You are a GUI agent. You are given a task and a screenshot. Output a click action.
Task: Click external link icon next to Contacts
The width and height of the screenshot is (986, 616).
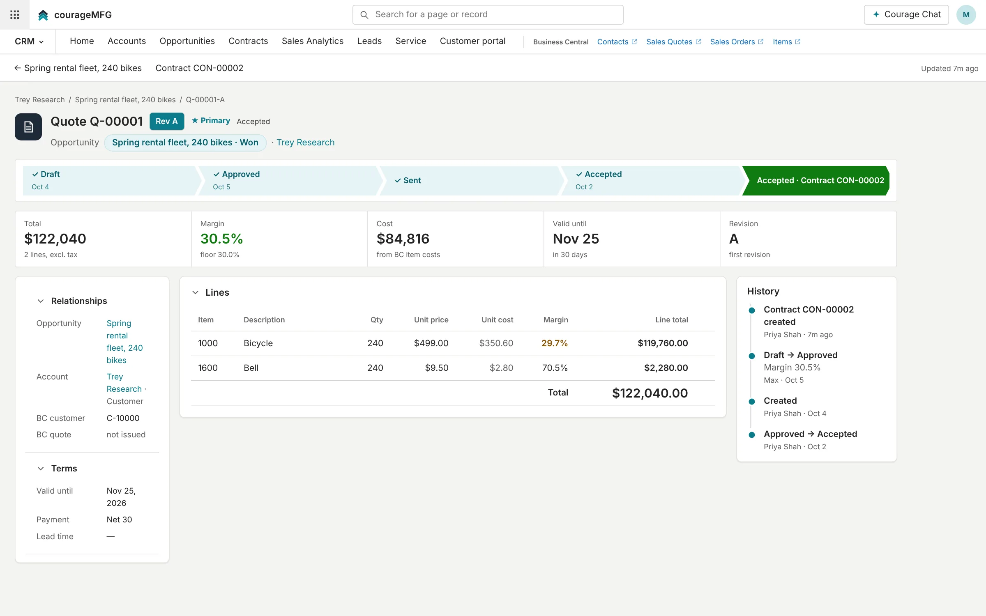click(x=634, y=41)
